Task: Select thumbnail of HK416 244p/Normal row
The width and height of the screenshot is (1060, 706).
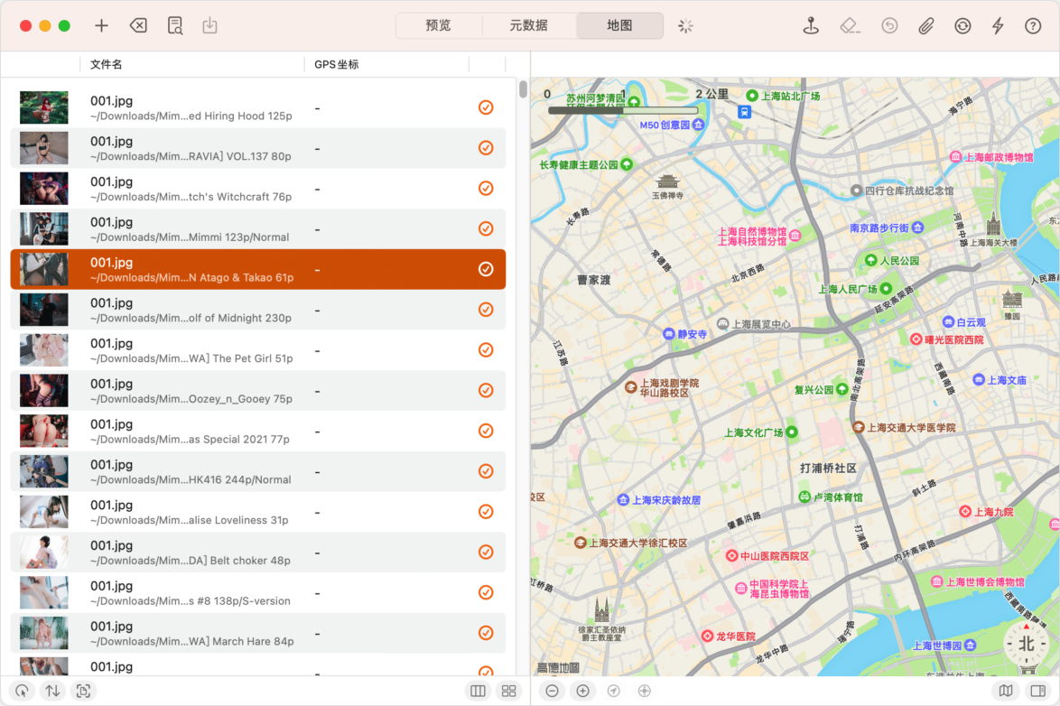Action: 44,471
